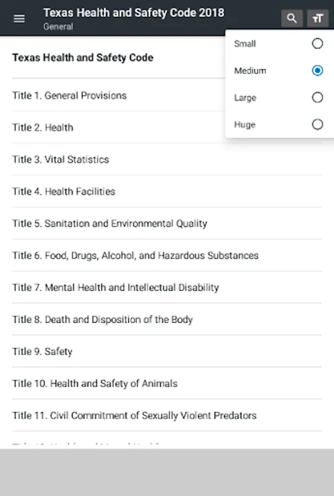The image size is (334, 496).
Task: Go to Title 3. Vital Statistics
Action: point(61,159)
